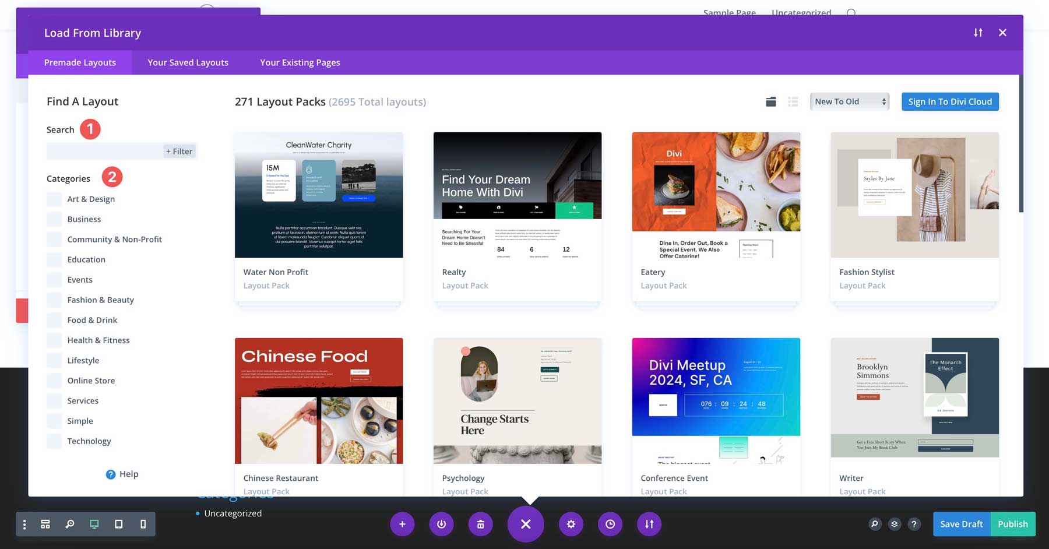Viewport: 1049px width, 549px height.
Task: Check the Health & Fitness category
Action: click(54, 340)
